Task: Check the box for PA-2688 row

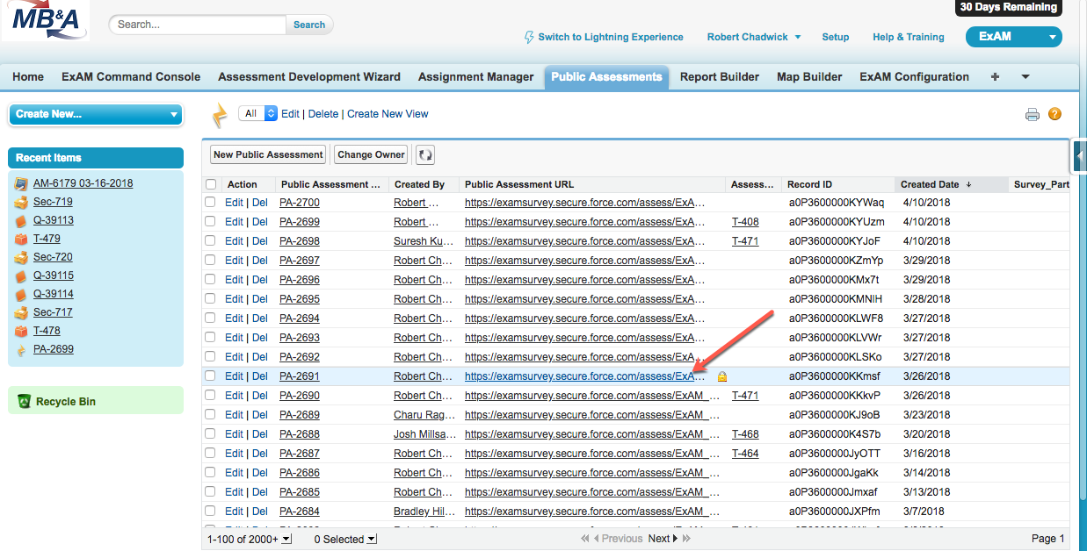Action: pos(210,434)
